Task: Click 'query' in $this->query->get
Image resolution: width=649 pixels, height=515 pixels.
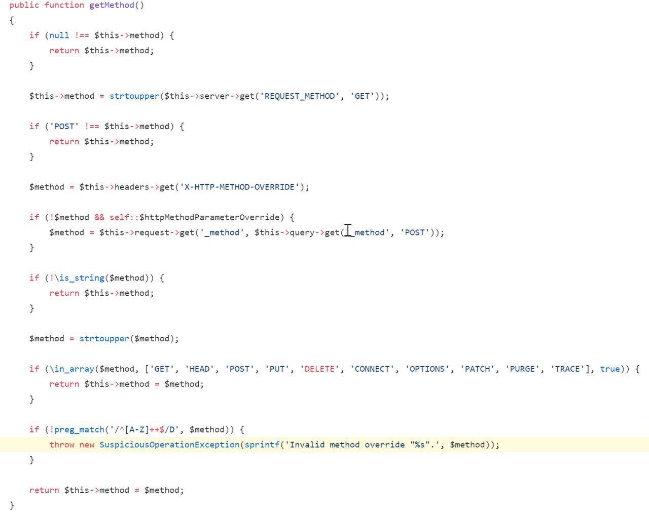Action: click(x=302, y=232)
